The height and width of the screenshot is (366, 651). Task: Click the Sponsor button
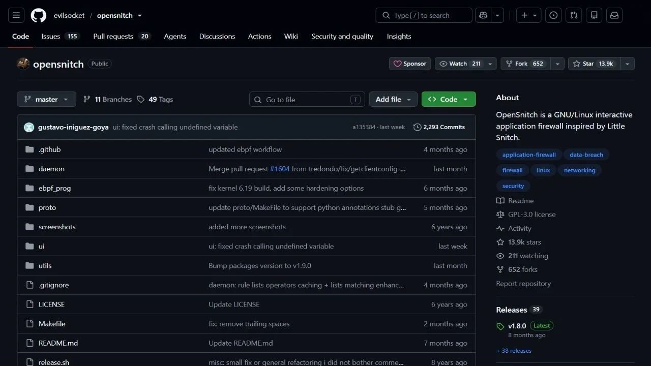point(410,64)
